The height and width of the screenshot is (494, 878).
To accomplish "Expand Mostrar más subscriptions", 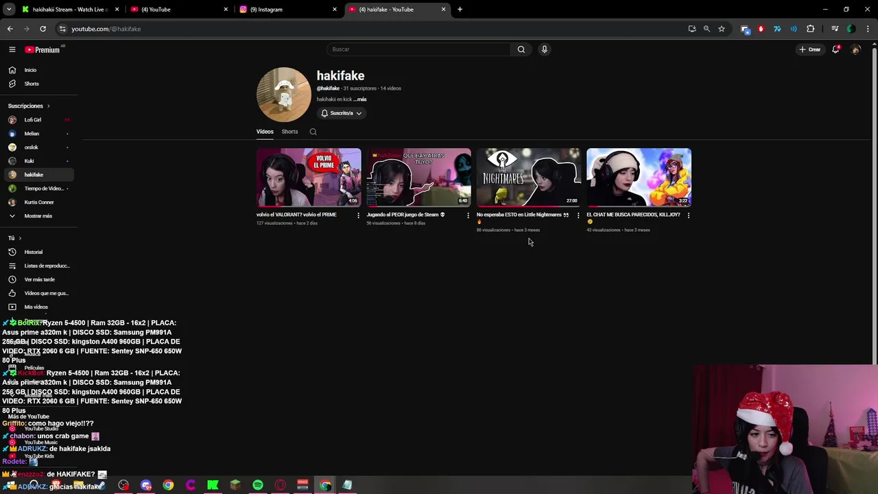I will [x=38, y=216].
